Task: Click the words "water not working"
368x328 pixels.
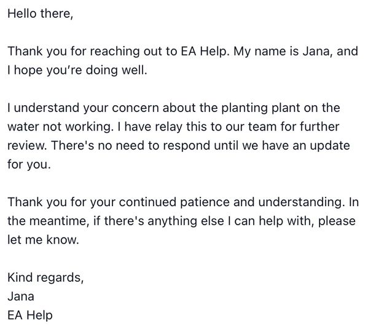Action: click(59, 127)
